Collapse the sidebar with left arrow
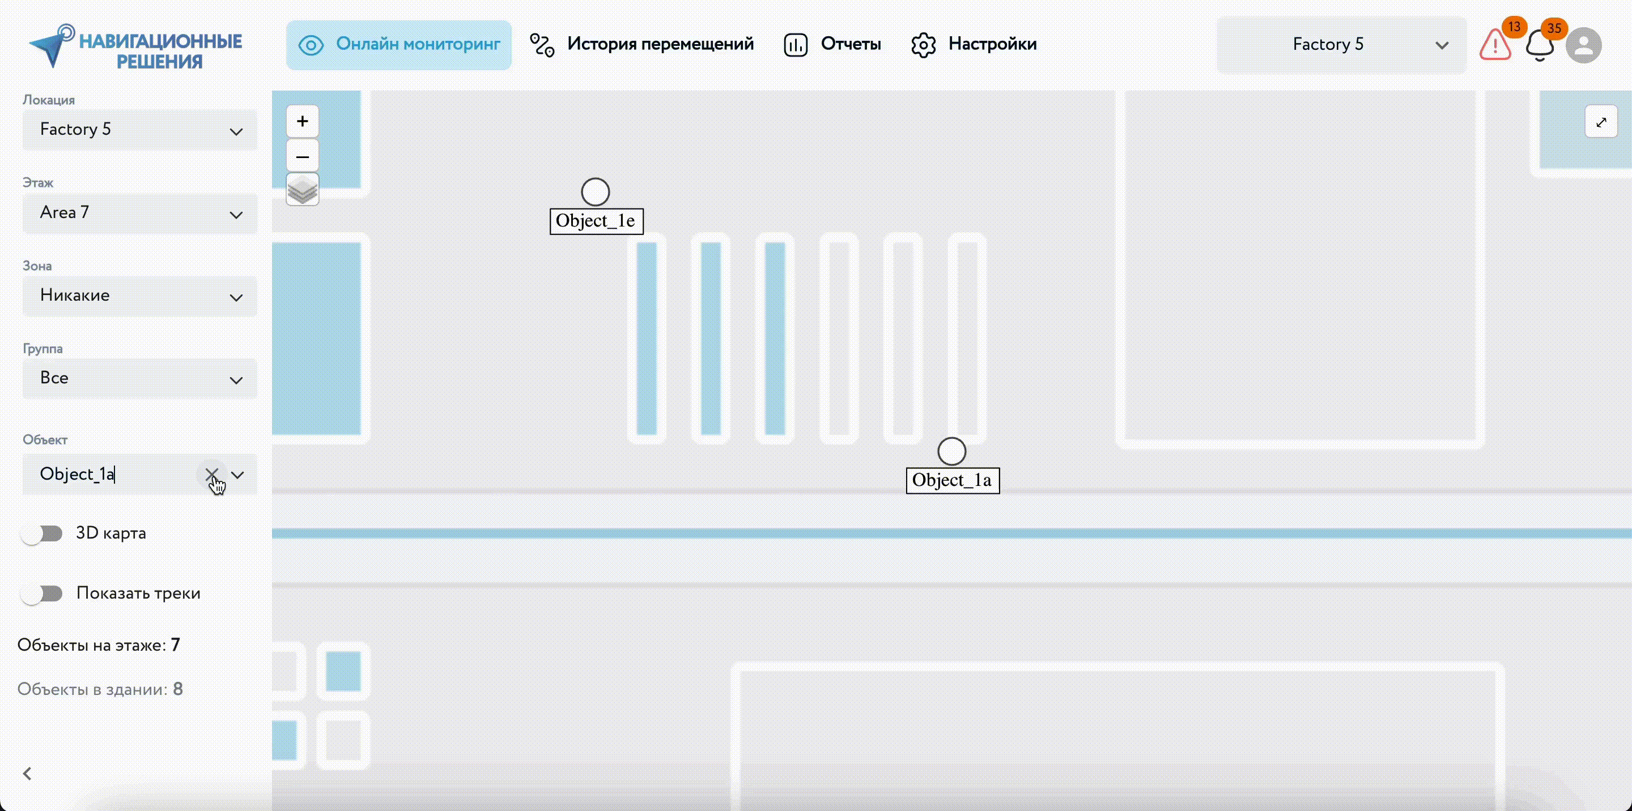The height and width of the screenshot is (811, 1632). (x=27, y=774)
